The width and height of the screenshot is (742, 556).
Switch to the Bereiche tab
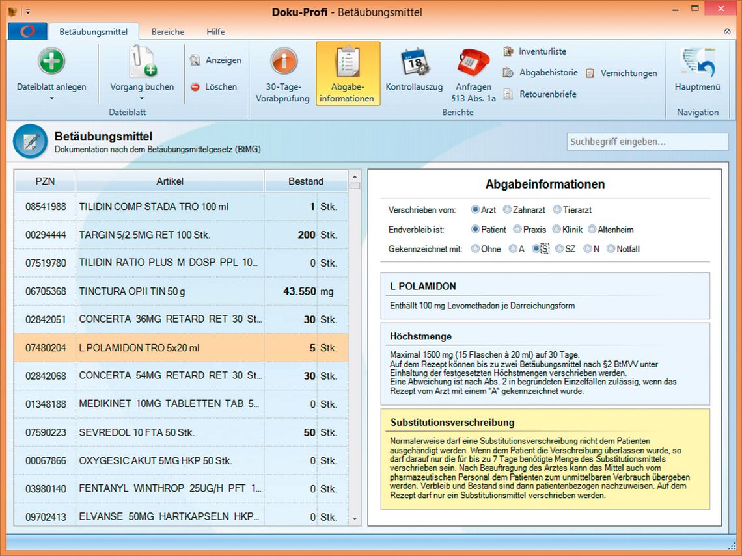tap(167, 32)
